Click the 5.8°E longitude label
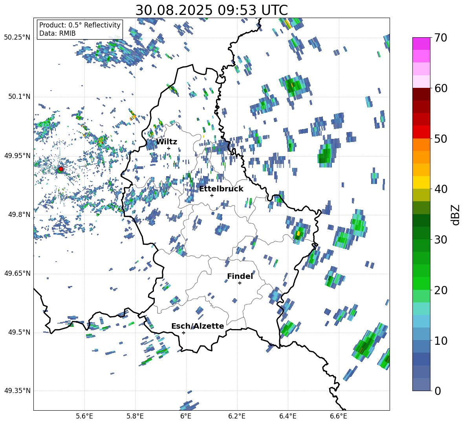 [x=135, y=416]
